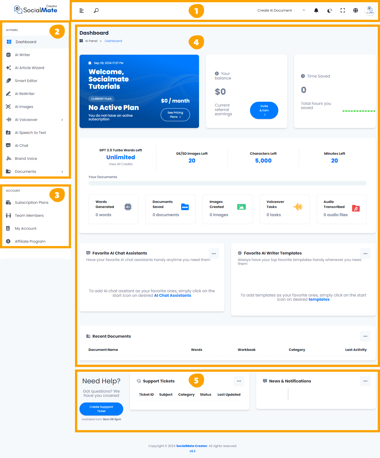The height and width of the screenshot is (458, 380).
Task: Open Recent Documents options menu
Action: click(x=365, y=336)
